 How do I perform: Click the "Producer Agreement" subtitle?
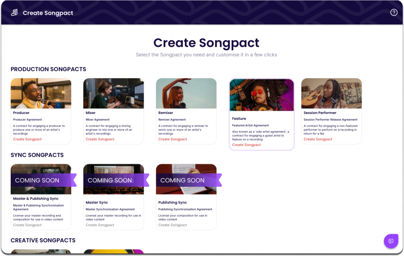pos(28,120)
